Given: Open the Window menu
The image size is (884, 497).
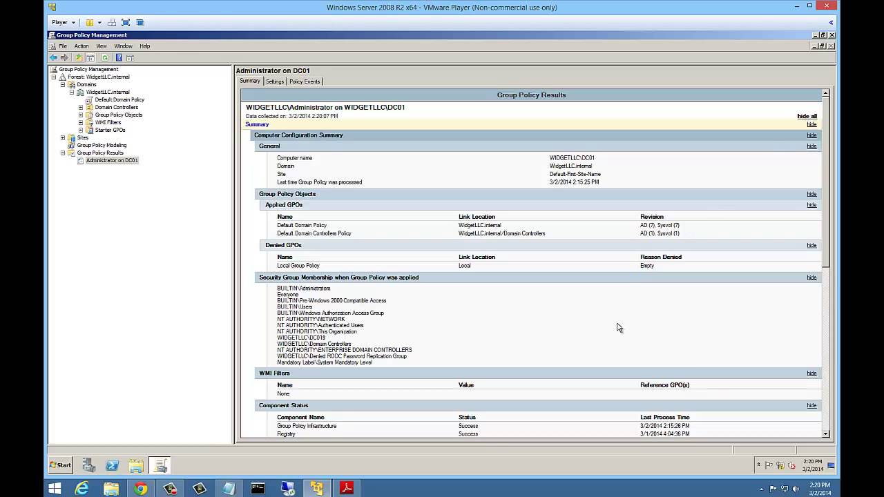Looking at the screenshot, I should pos(123,46).
